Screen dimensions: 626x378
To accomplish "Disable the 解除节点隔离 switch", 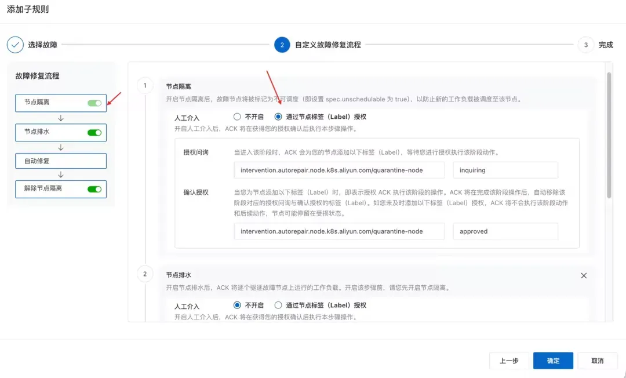I will [x=94, y=189].
